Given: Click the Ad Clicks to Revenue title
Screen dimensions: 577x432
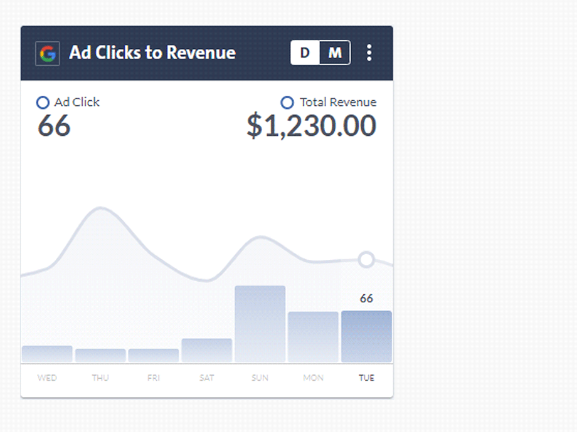Looking at the screenshot, I should (x=152, y=53).
